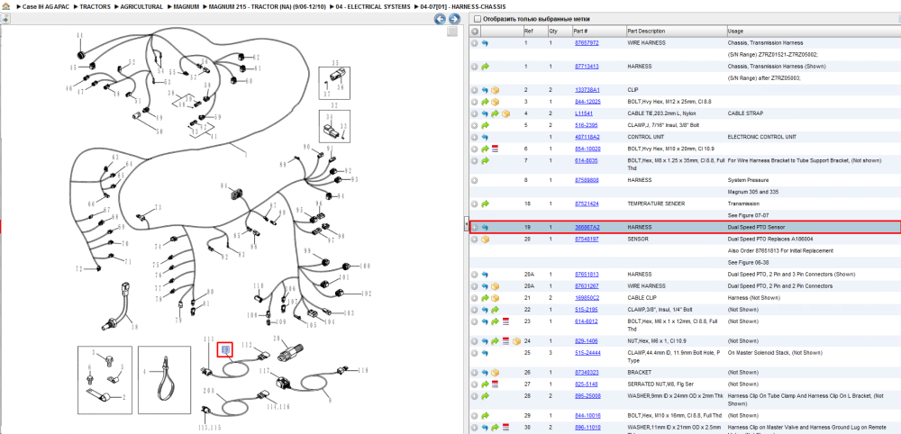The height and width of the screenshot is (434, 901).
Task: Go to previous figure with left arrow
Action: click(440, 19)
